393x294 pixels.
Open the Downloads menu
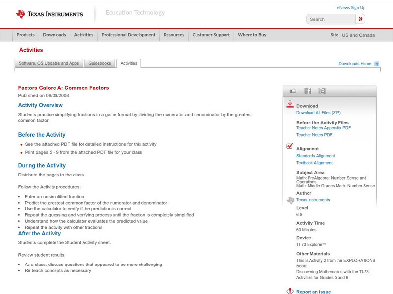55,35
